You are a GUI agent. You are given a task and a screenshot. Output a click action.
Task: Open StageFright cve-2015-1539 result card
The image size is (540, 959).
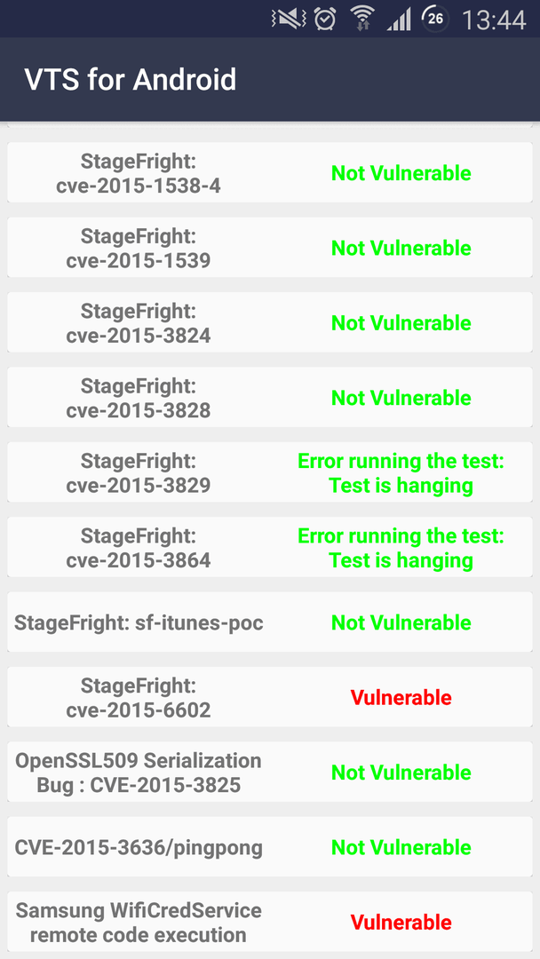tap(270, 247)
